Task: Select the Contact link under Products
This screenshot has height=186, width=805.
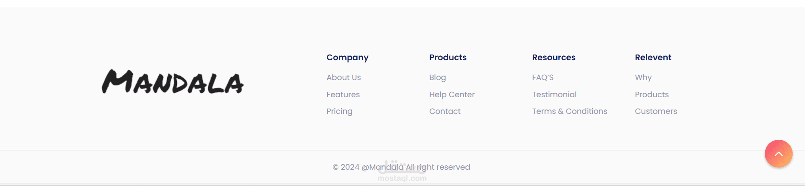Action: (445, 111)
